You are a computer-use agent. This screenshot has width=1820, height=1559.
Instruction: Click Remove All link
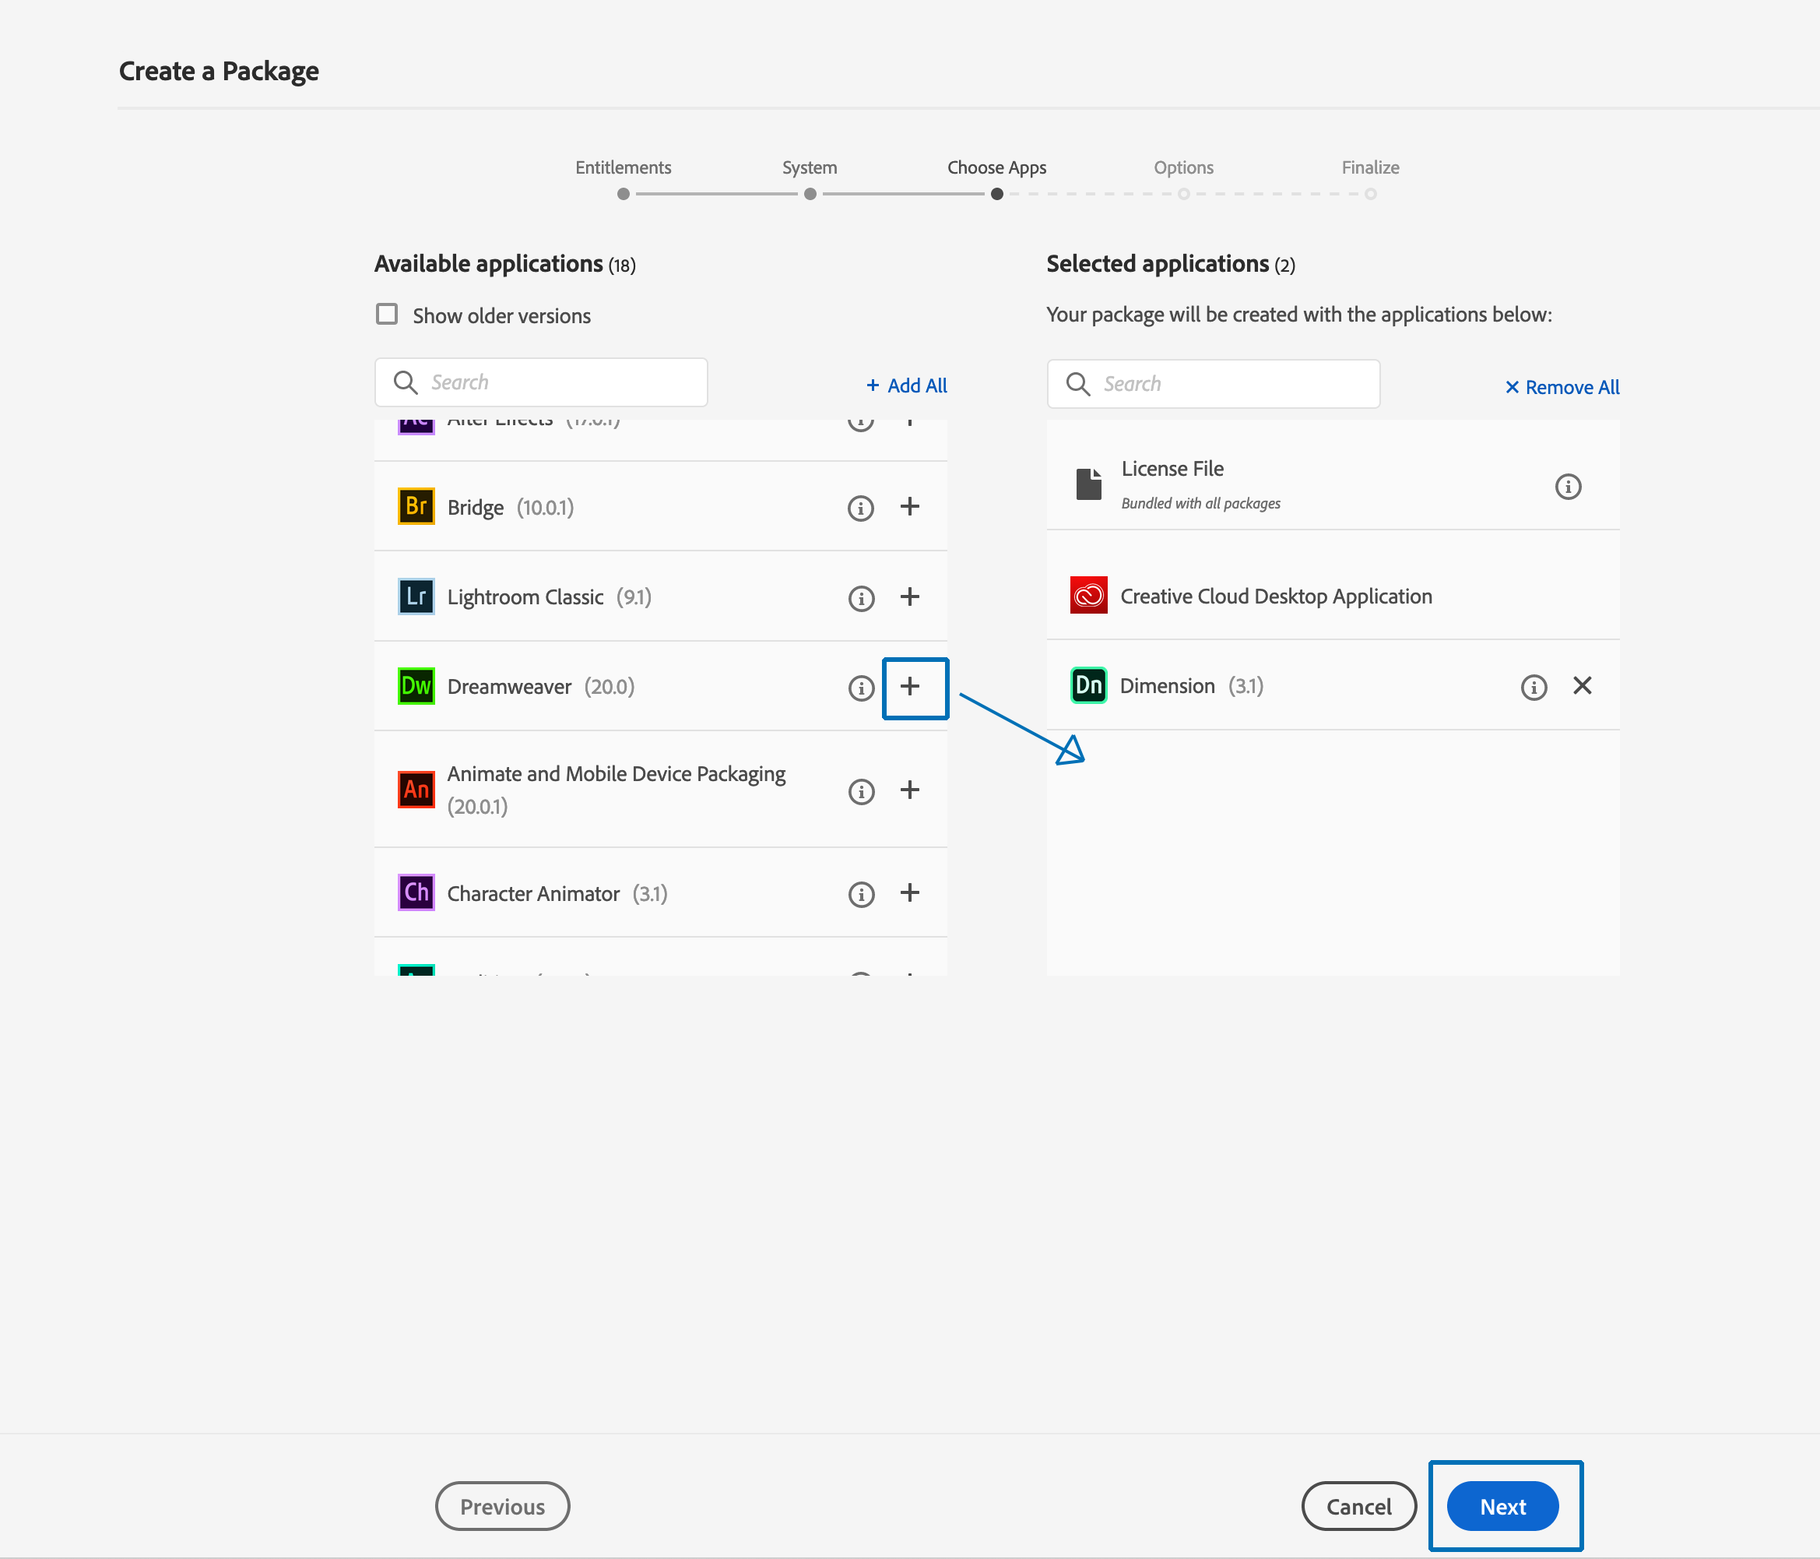coord(1562,388)
